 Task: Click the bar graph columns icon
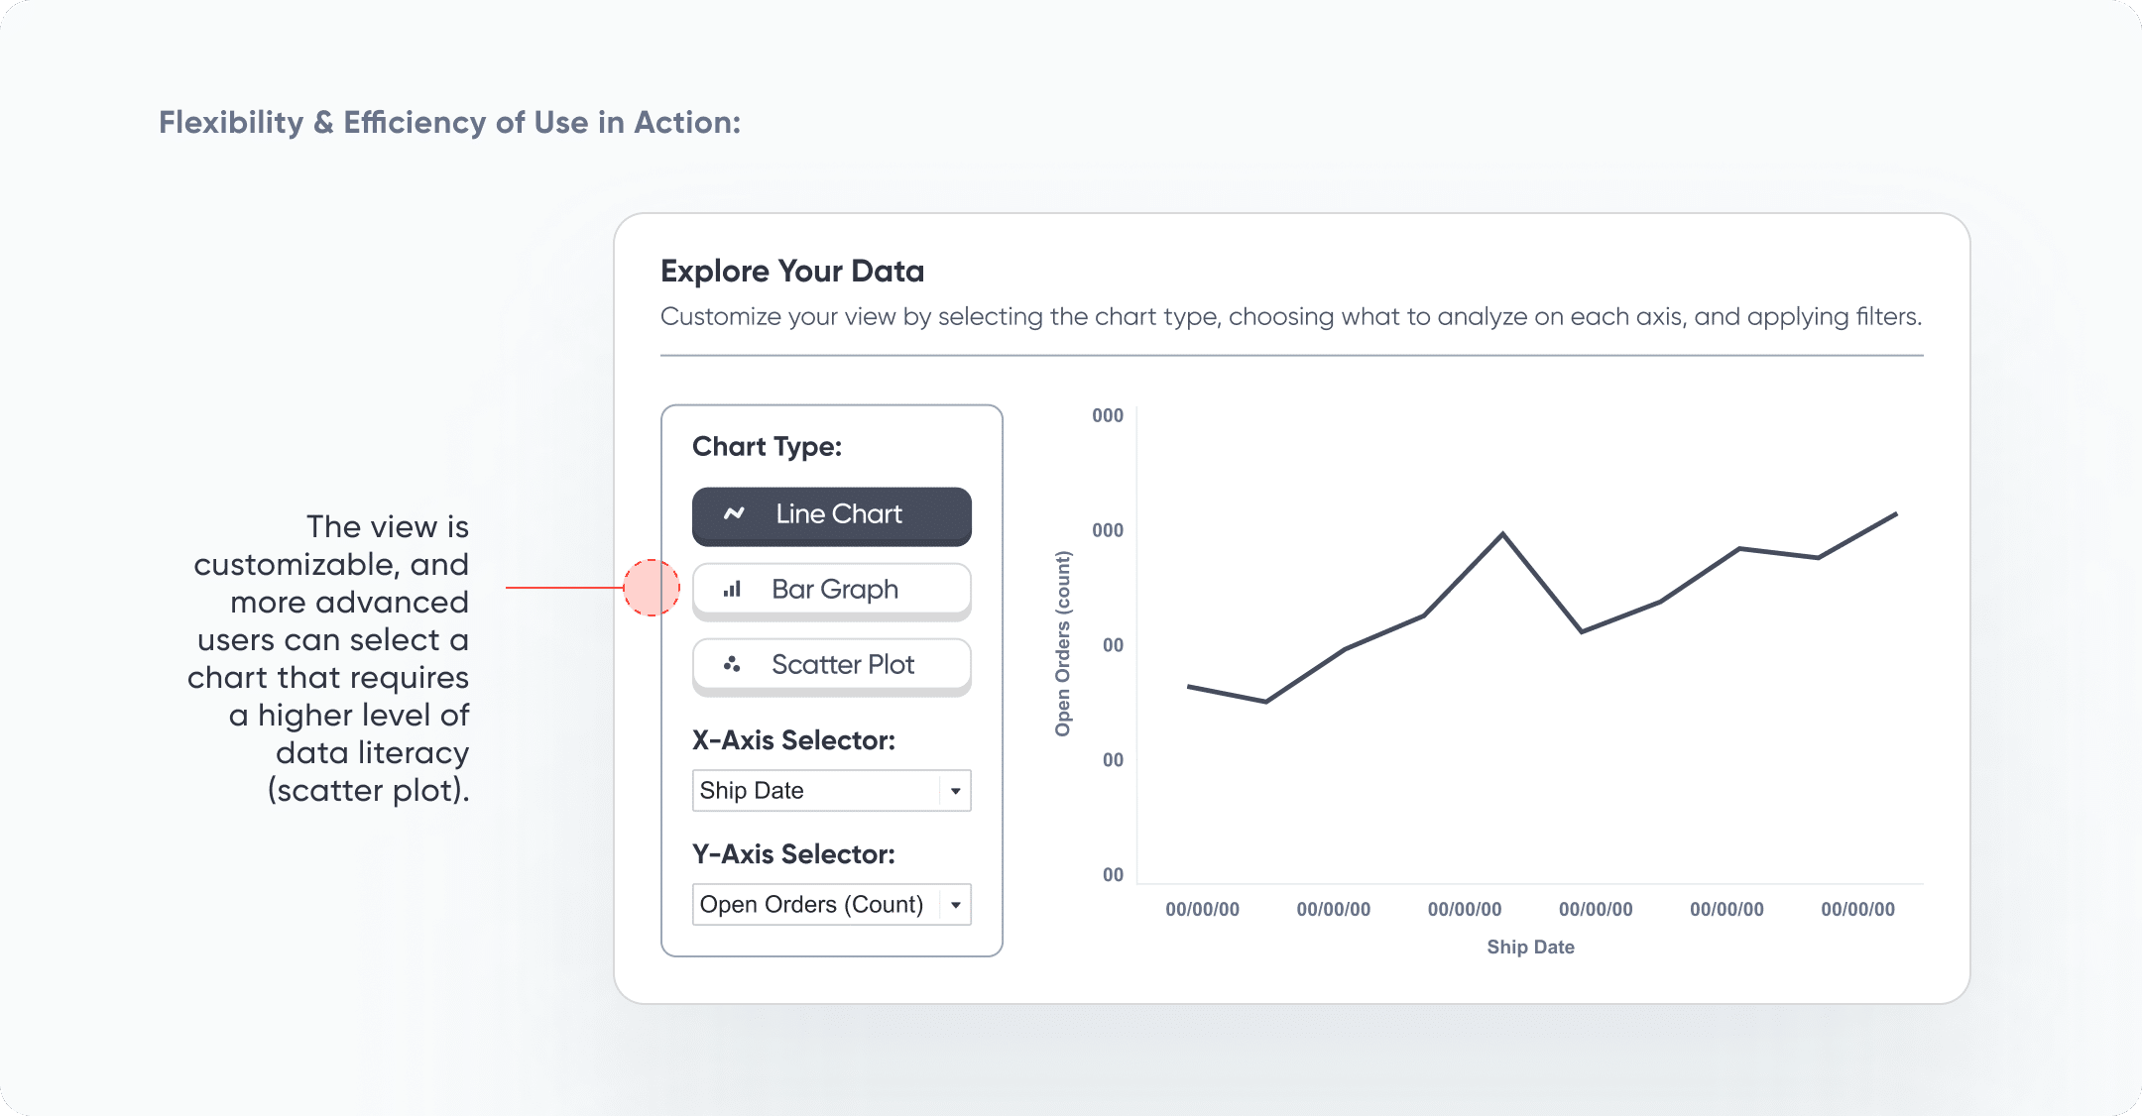(x=733, y=590)
